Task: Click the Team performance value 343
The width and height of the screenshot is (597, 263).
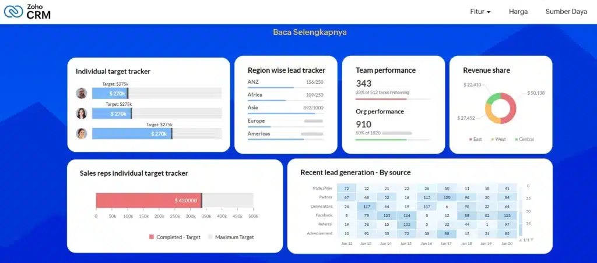Action: coord(364,83)
